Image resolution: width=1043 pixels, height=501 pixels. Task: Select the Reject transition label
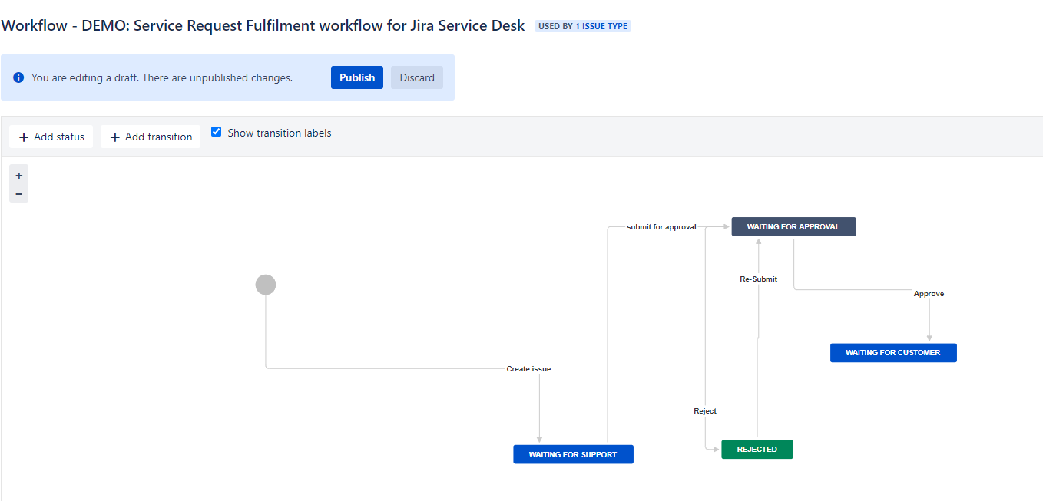point(704,411)
